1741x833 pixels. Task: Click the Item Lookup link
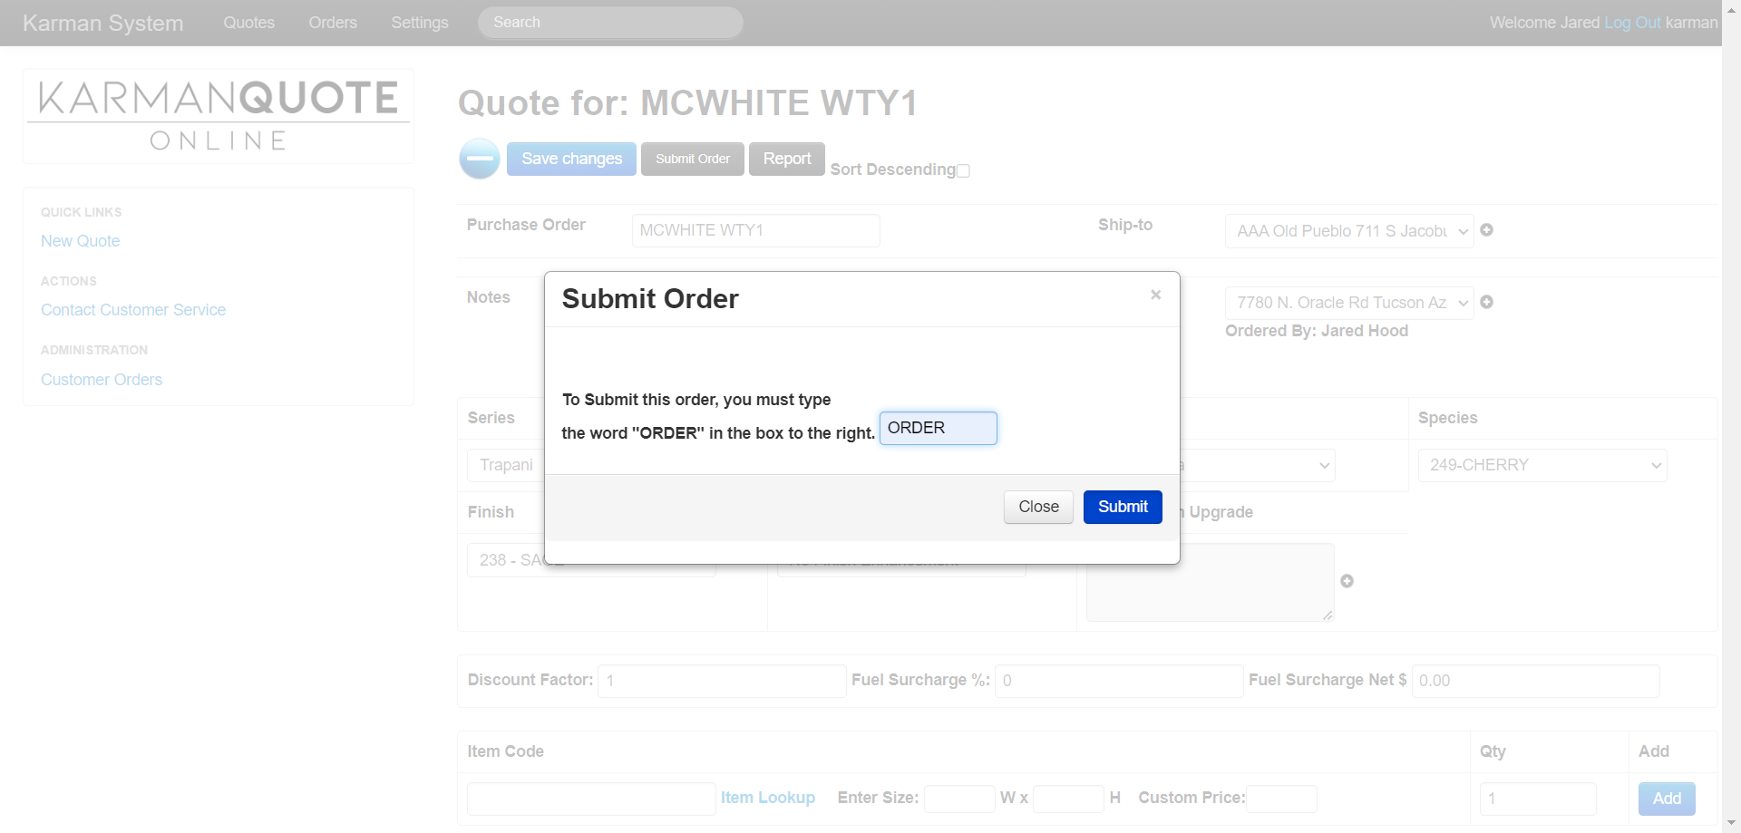pyautogui.click(x=767, y=798)
